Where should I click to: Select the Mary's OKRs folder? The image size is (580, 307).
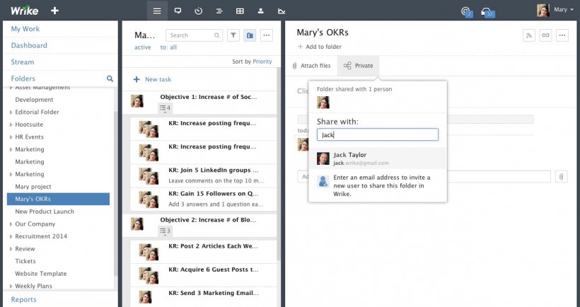click(58, 199)
